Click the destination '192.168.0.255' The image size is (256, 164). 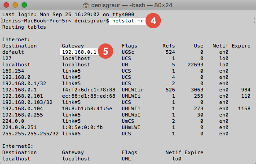point(22,115)
